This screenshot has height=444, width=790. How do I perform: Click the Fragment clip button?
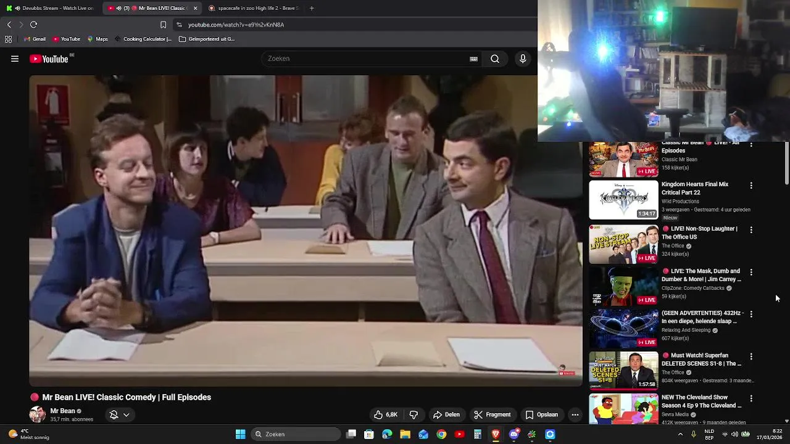coord(492,414)
